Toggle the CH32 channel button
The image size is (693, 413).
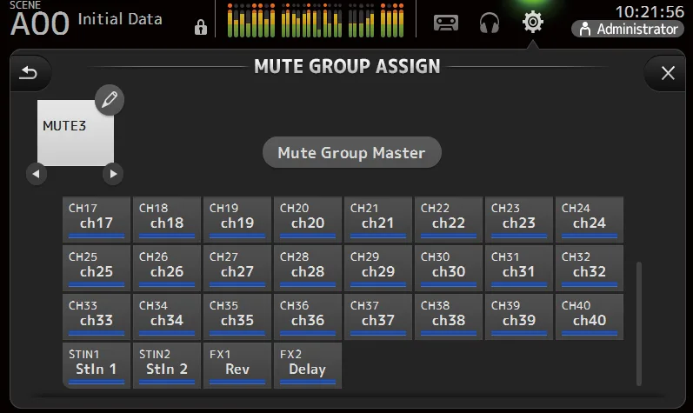click(590, 268)
